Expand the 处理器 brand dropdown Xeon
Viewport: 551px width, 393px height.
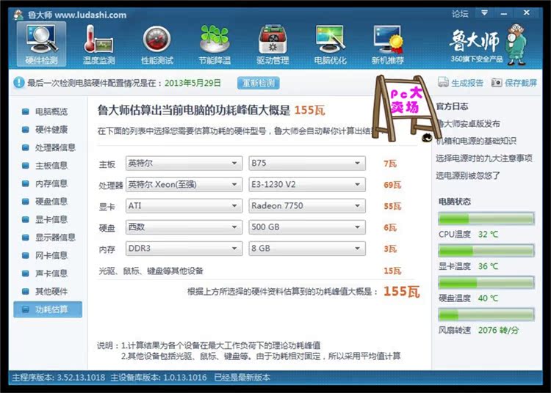184,185
